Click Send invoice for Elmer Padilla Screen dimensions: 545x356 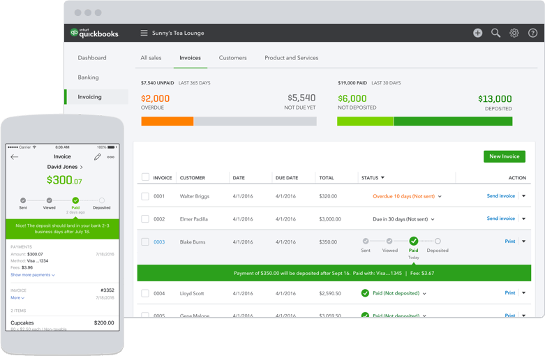pyautogui.click(x=500, y=218)
